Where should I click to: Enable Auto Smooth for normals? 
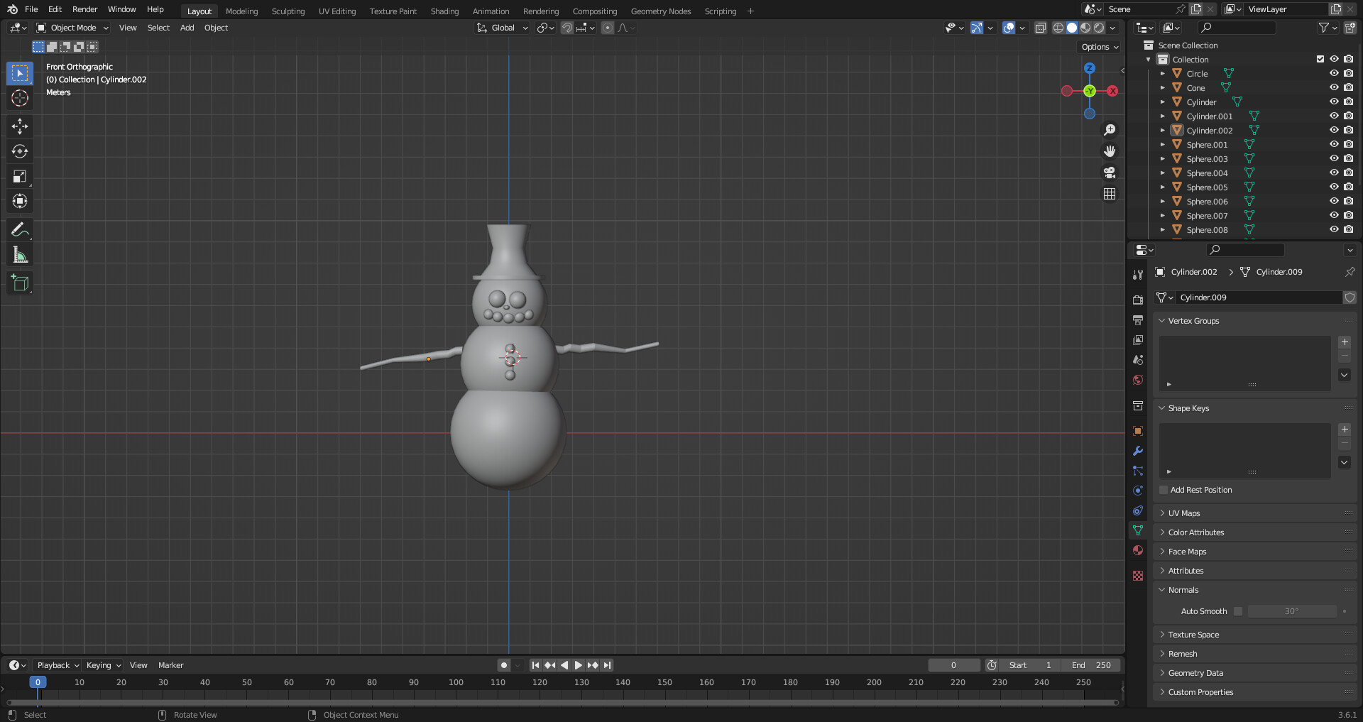(x=1238, y=611)
